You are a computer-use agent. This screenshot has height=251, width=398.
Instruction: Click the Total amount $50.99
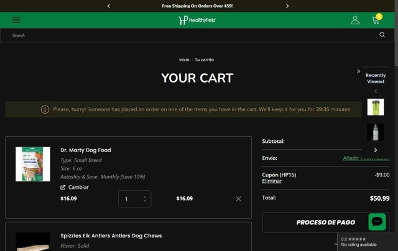click(x=379, y=198)
